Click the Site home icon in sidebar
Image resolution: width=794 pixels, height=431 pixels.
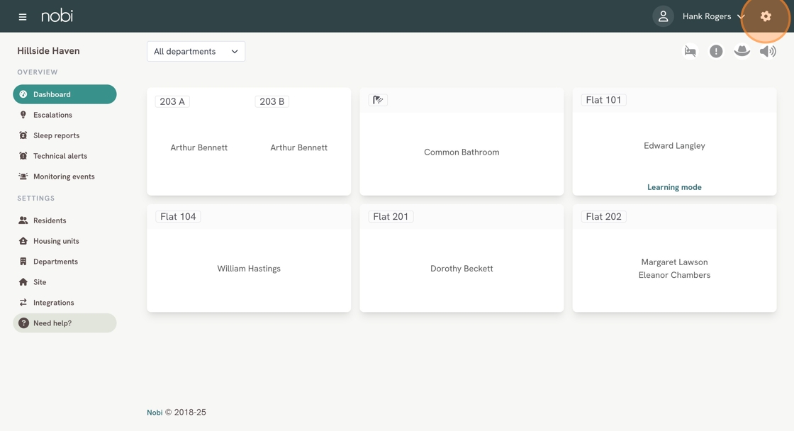[x=24, y=281]
